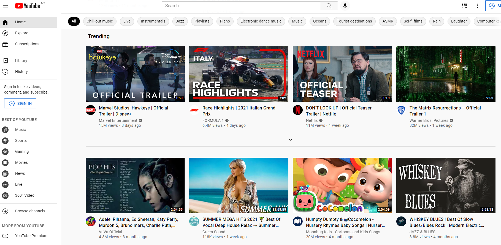Open Warner Bros. Pictures channel avatar

point(401,110)
